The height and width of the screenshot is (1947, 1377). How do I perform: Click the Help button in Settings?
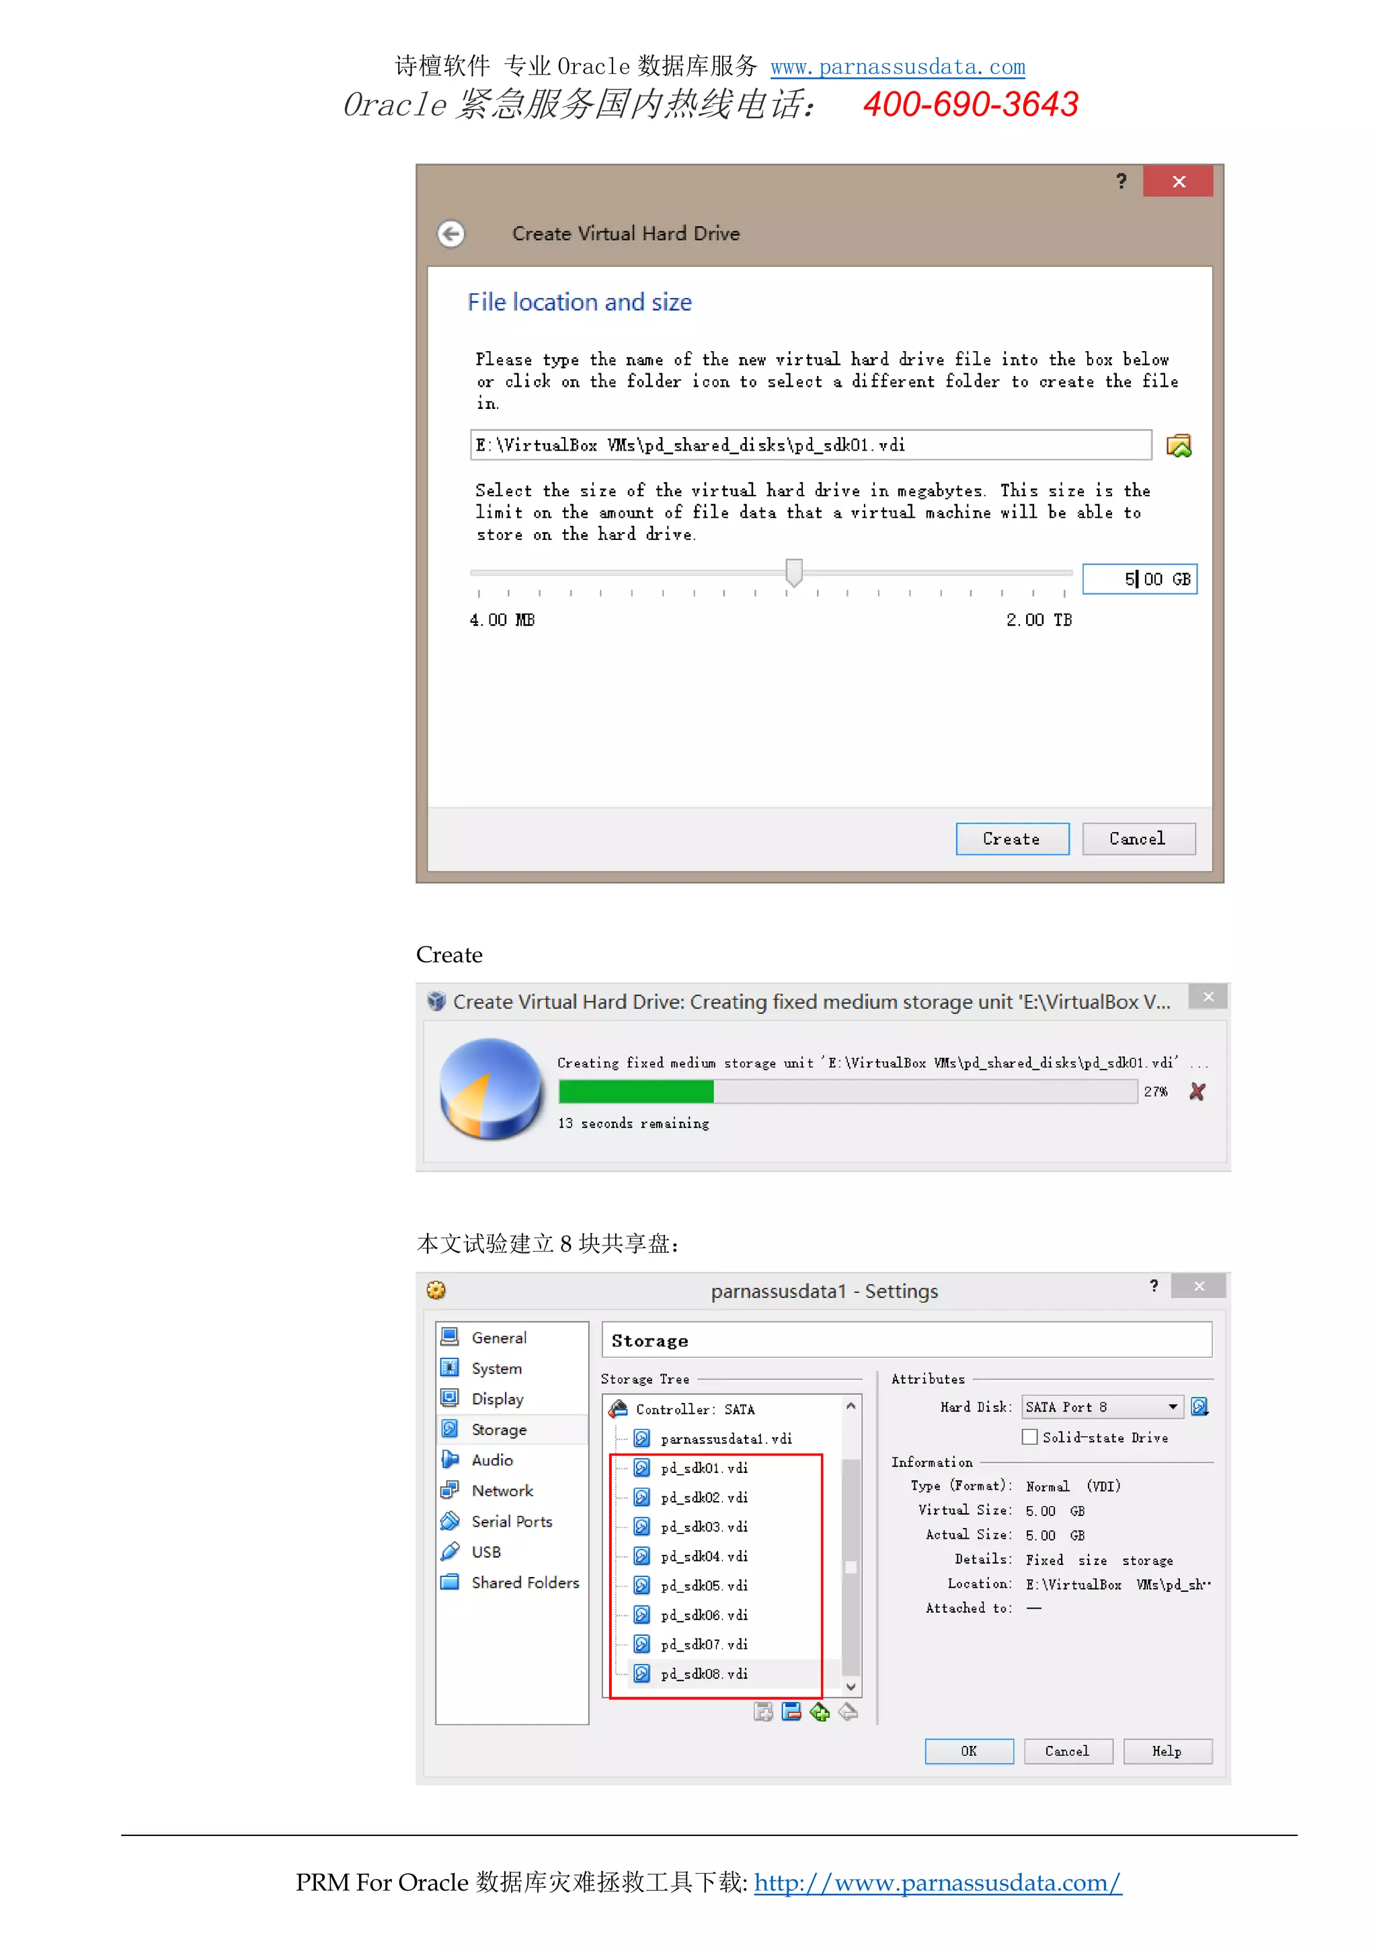[x=1167, y=1751]
